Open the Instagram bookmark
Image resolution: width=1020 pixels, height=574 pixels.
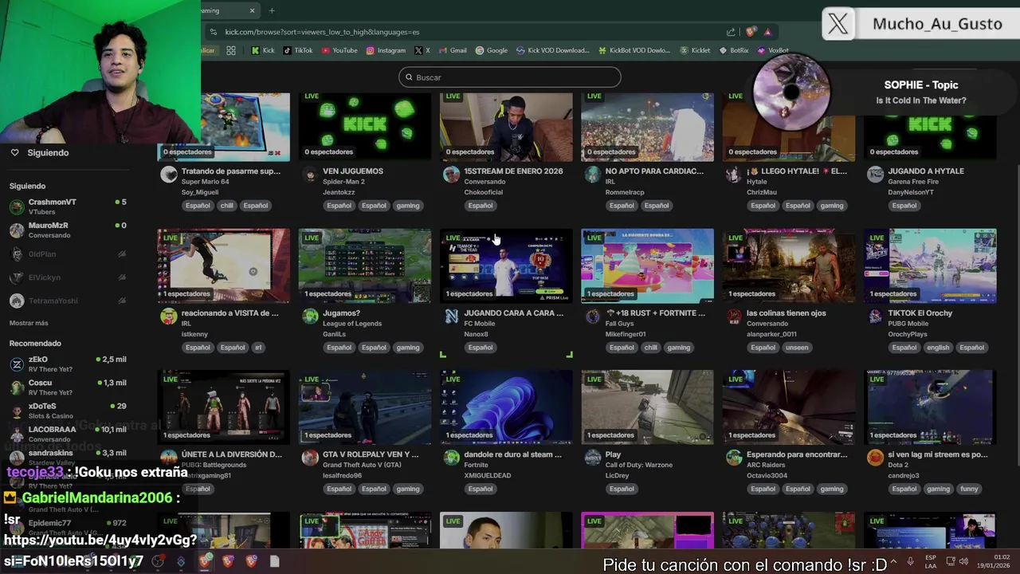pyautogui.click(x=386, y=50)
